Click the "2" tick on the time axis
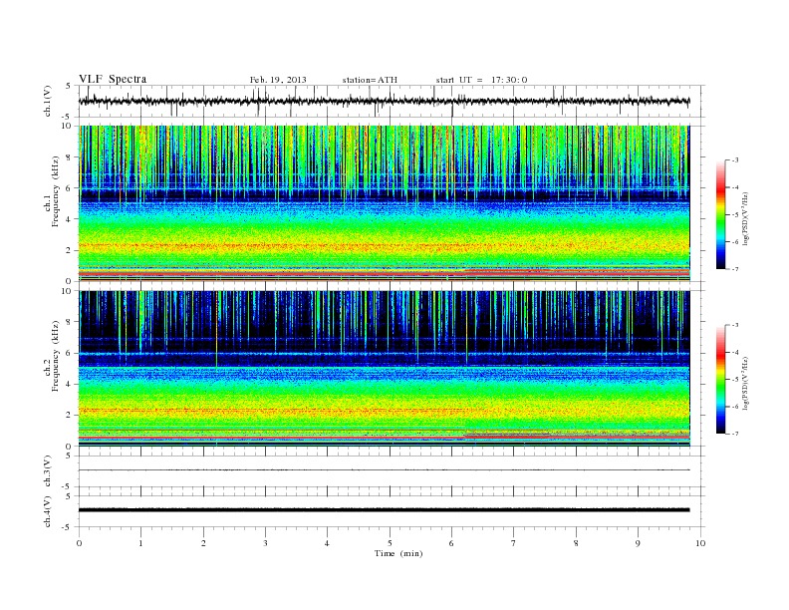The width and height of the screenshot is (789, 610). [x=203, y=543]
